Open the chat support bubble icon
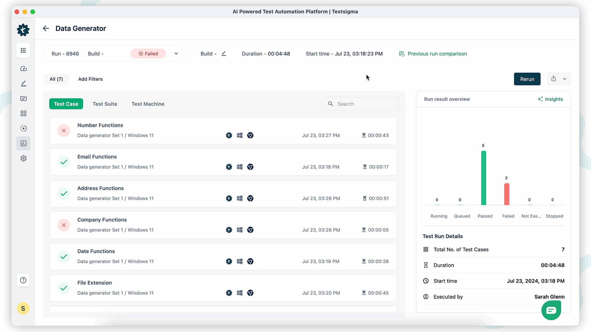The height and width of the screenshot is (332, 591). tap(551, 310)
